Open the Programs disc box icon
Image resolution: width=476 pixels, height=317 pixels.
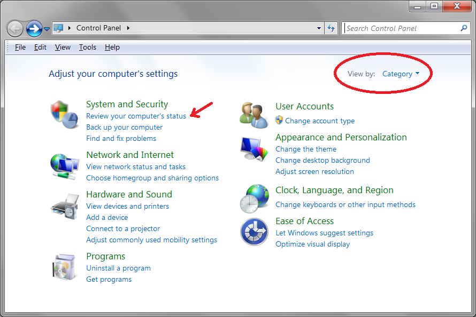[x=64, y=267]
